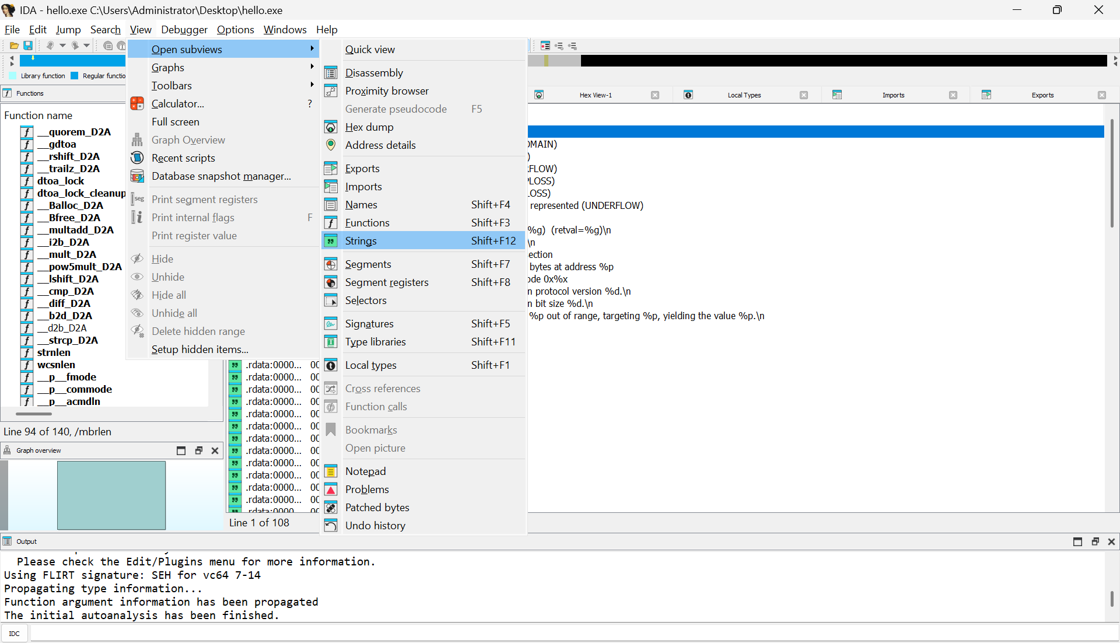This screenshot has height=643, width=1120.
Task: Close the Graph overview panel
Action: coord(215,450)
